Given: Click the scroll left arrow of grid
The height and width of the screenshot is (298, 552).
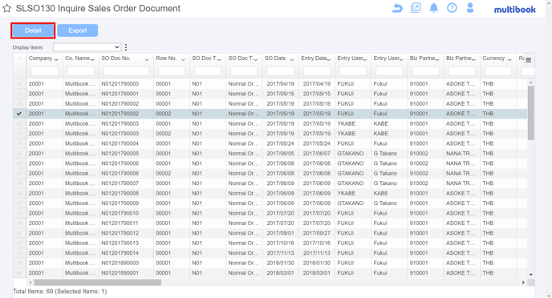Looking at the screenshot, I should 30,283.
